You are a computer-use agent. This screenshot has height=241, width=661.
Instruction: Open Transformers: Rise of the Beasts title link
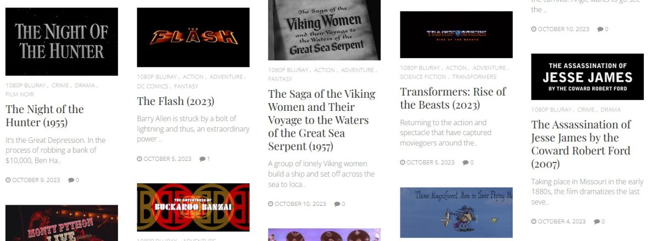coord(453,98)
